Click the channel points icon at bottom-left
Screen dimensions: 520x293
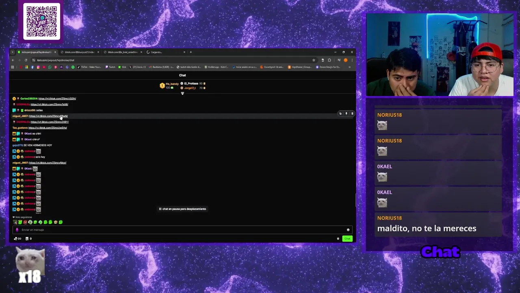[x=17, y=239]
